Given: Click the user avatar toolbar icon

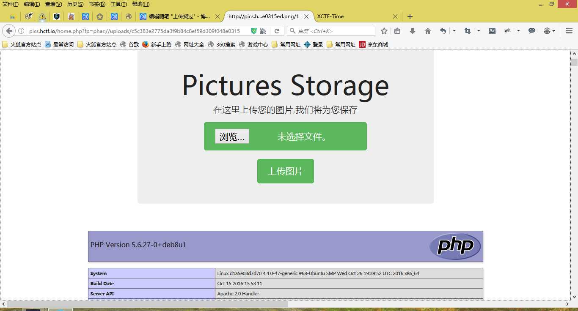Looking at the screenshot, I should [x=547, y=31].
